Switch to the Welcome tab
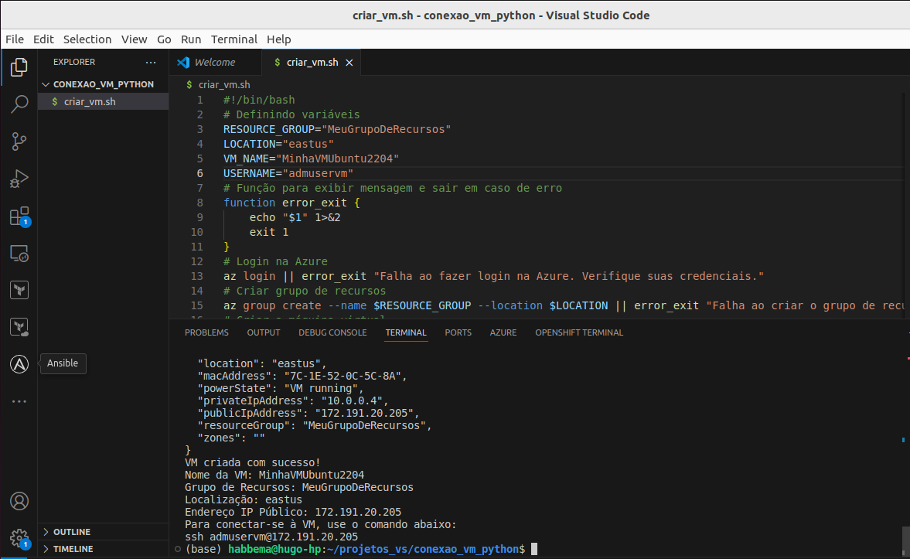This screenshot has width=910, height=559. pyautogui.click(x=213, y=62)
